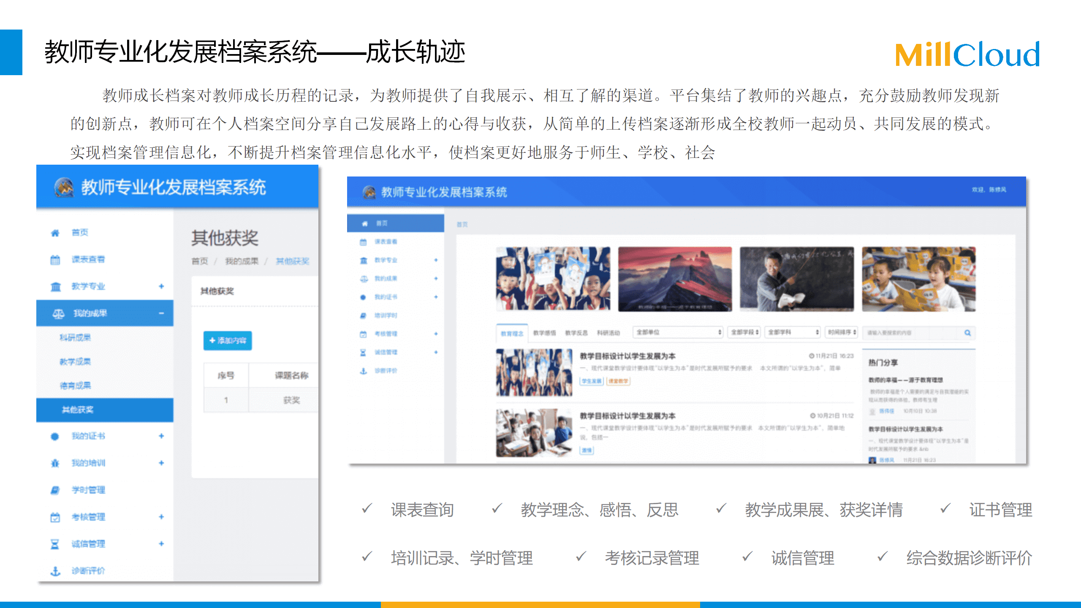The image size is (1081, 608).
Task: Click the anchor icon beside 诊断评价
Action: tap(55, 571)
